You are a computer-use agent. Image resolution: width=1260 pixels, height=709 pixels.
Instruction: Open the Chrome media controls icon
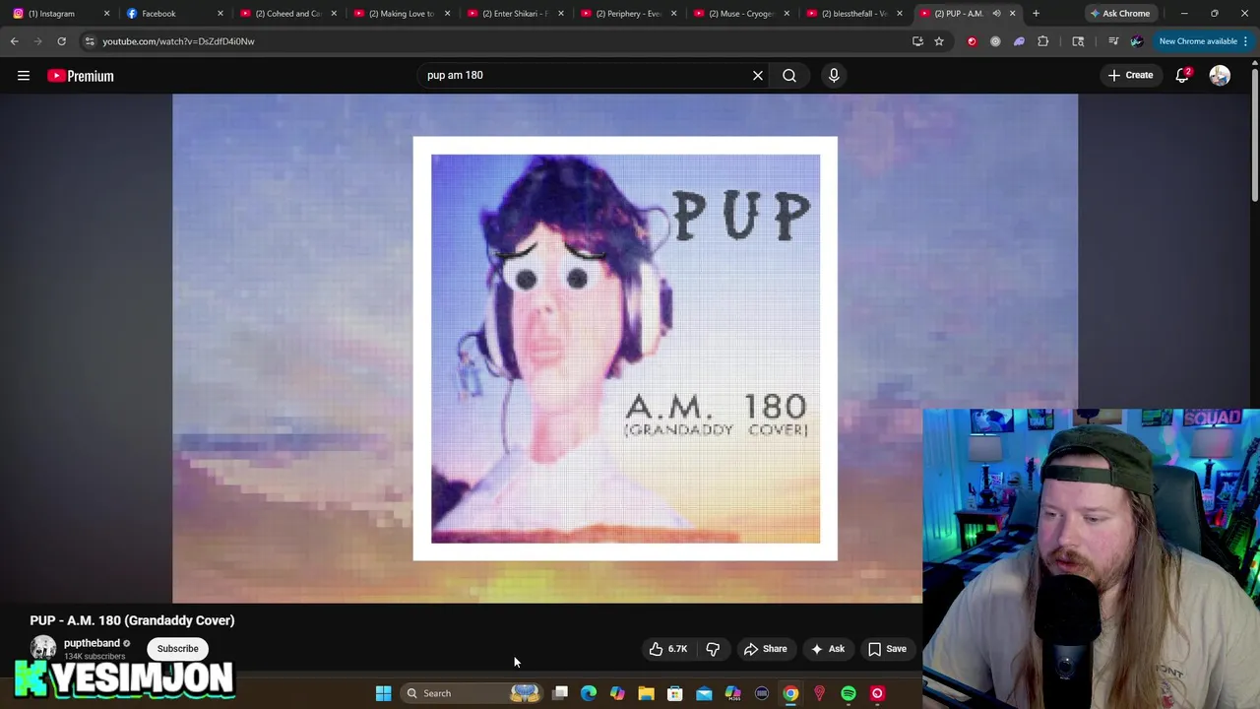1113,41
